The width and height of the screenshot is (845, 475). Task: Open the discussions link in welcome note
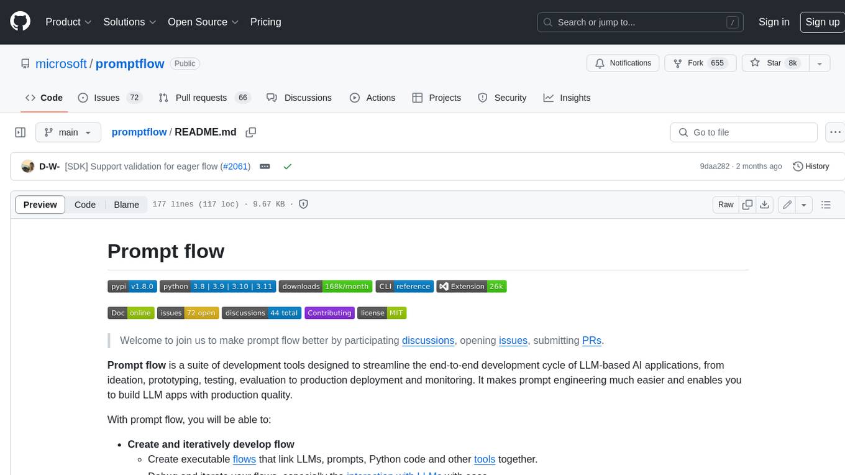pyautogui.click(x=428, y=341)
